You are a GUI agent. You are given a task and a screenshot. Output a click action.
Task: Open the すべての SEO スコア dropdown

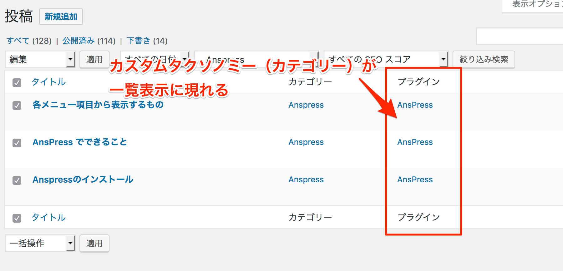click(x=386, y=59)
